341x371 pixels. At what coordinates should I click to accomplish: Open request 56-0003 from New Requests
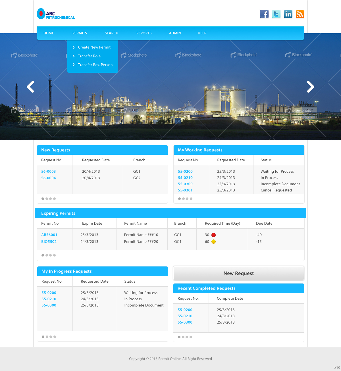point(48,171)
